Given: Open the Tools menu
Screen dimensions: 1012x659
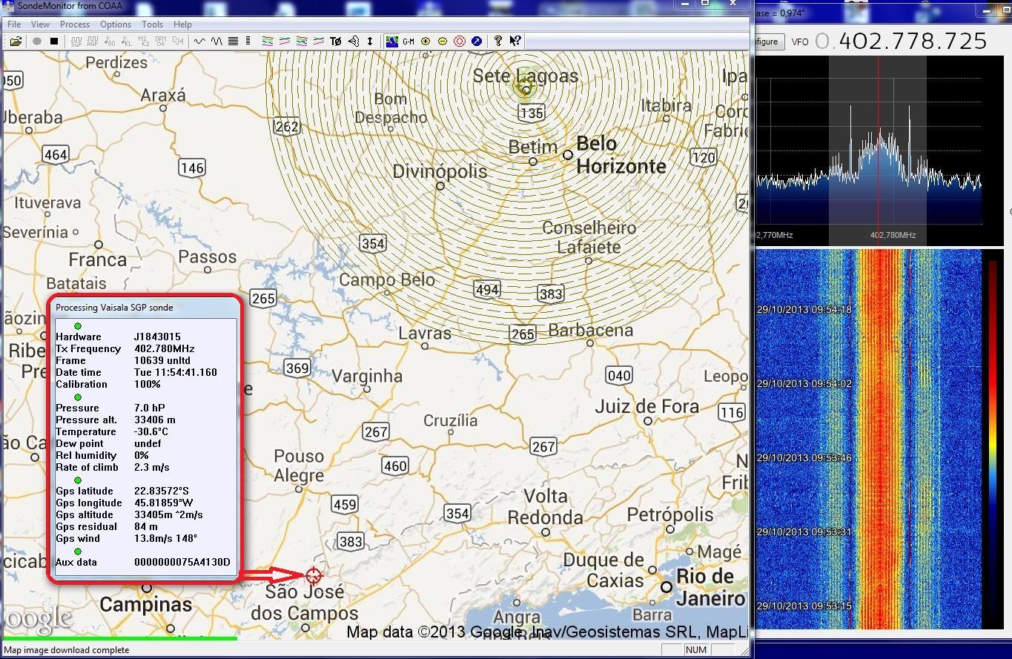Looking at the screenshot, I should (152, 24).
